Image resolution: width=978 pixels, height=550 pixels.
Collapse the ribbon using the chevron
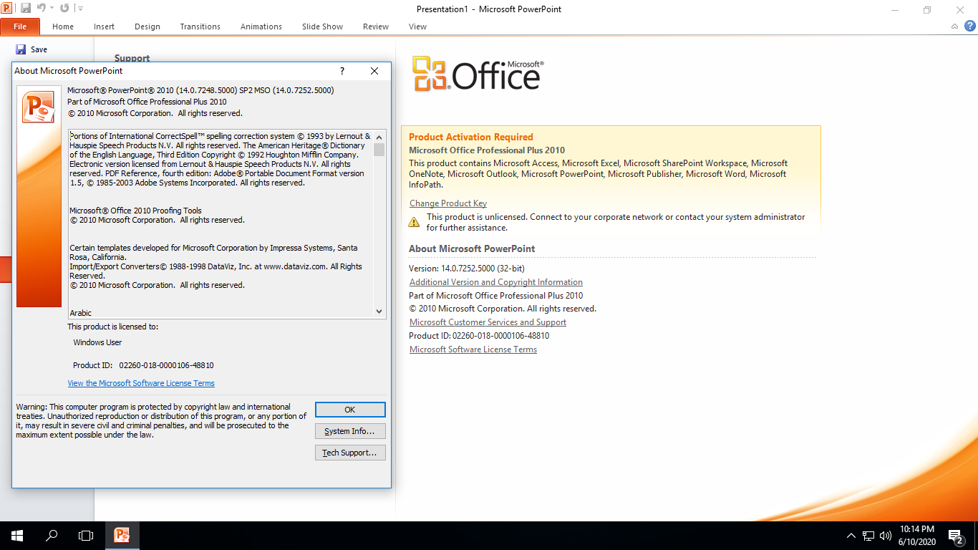tap(955, 26)
